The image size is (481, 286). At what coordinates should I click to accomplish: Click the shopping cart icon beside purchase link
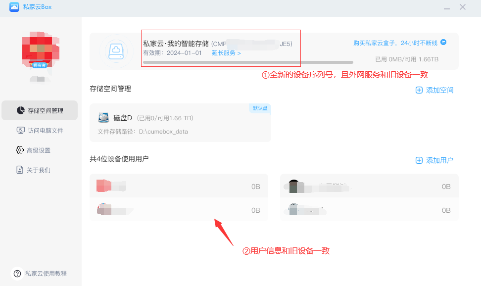tap(443, 43)
